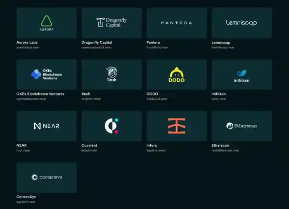This screenshot has height=209, width=289.
Task: Open the Covalent logo card
Action: tap(112, 126)
